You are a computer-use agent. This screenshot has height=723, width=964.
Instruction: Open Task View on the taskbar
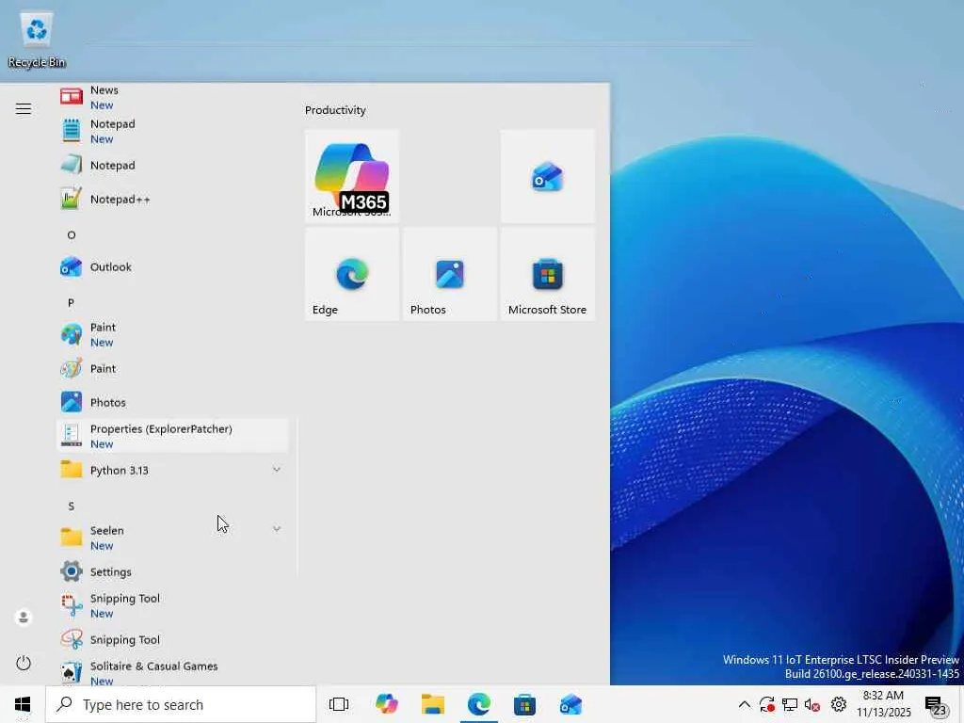[x=339, y=704]
